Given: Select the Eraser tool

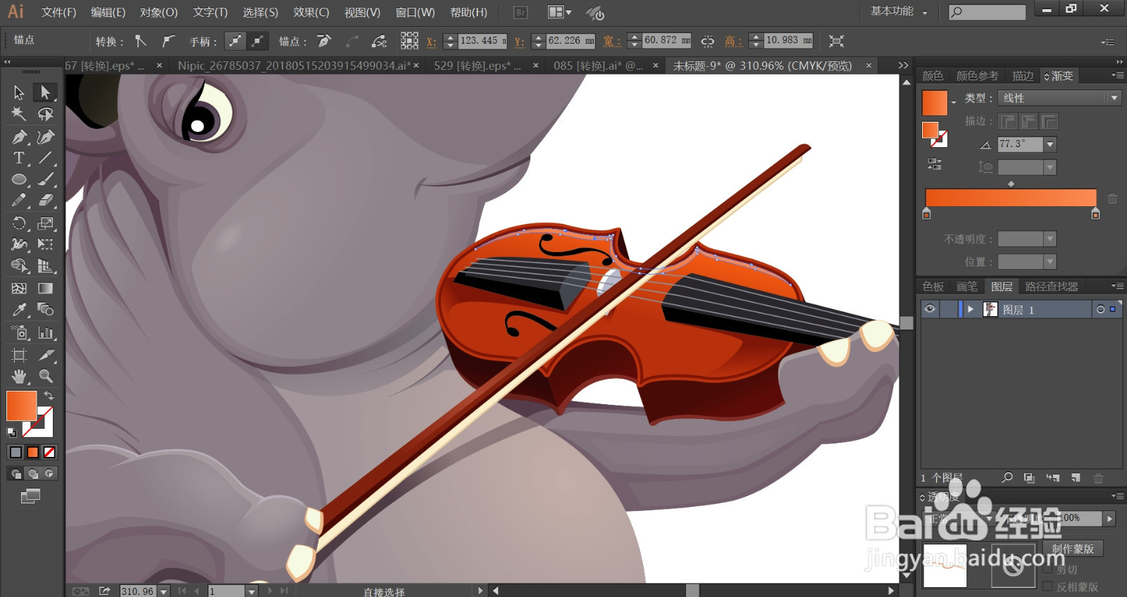Looking at the screenshot, I should [45, 201].
